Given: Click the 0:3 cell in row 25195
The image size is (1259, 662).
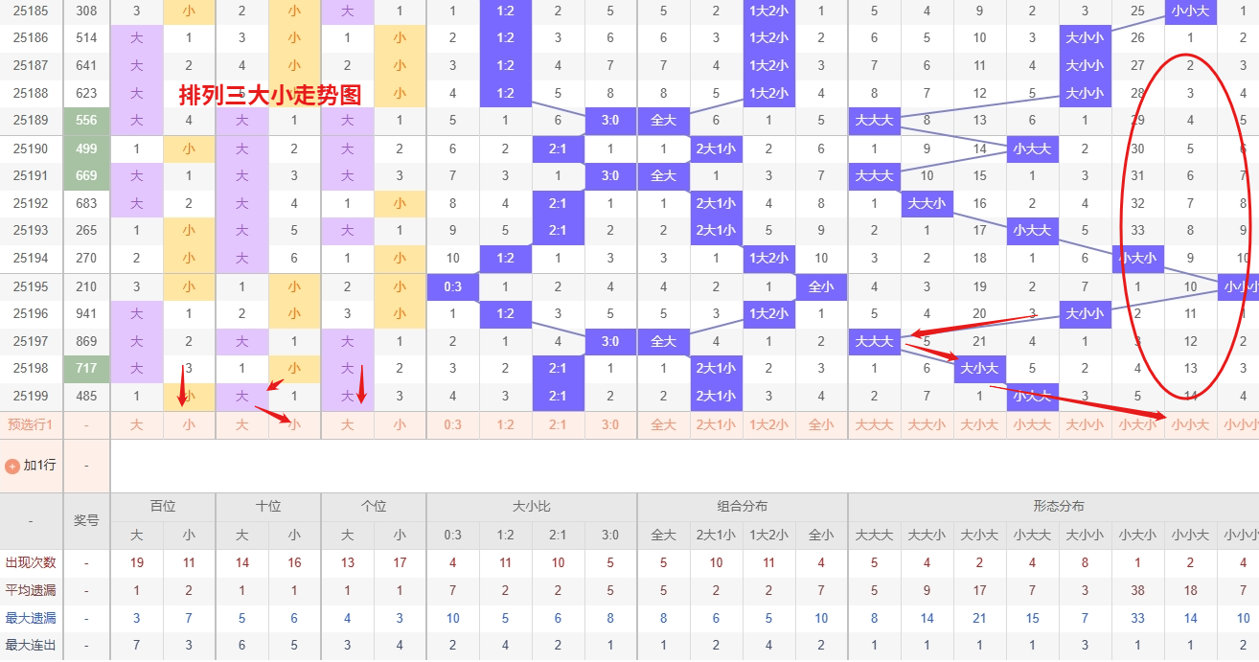Looking at the screenshot, I should pos(452,286).
